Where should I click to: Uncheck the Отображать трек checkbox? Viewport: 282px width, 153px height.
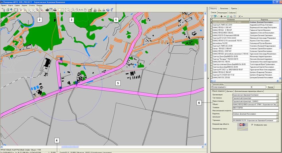pos(252,125)
